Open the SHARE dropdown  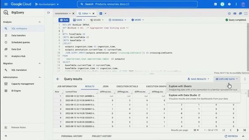coord(97,20)
